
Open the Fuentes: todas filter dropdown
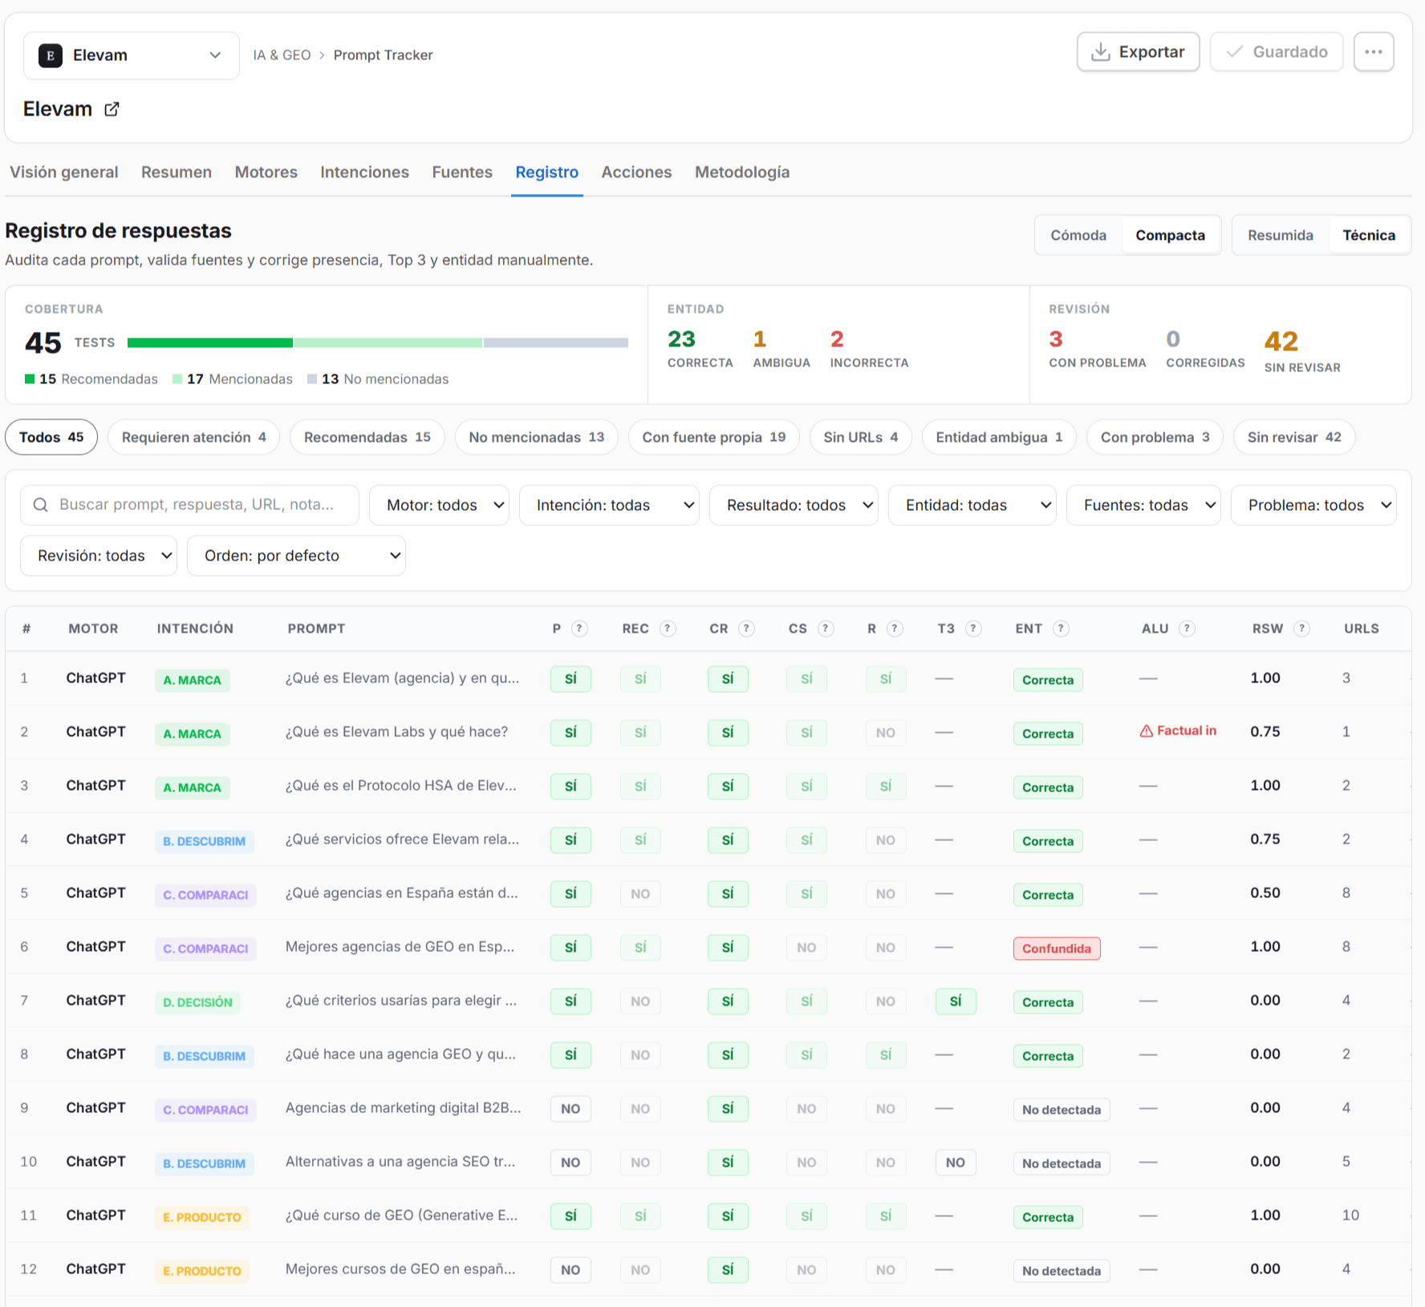(1143, 505)
